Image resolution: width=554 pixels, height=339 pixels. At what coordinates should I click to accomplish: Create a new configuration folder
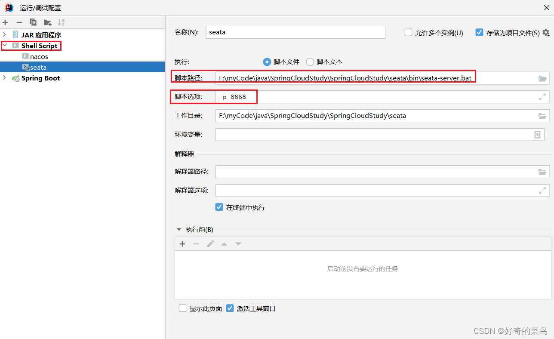[47, 22]
